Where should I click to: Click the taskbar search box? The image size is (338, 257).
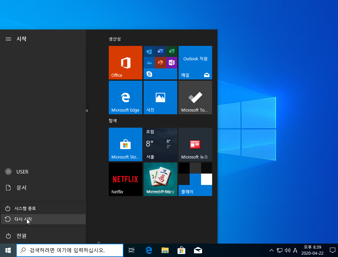70,250
